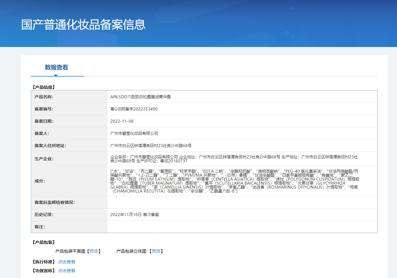The height and width of the screenshot is (278, 397).
Task: Select product name AIN.SDD六胜肽白松露臻润菁华露
Action: tap(141, 97)
